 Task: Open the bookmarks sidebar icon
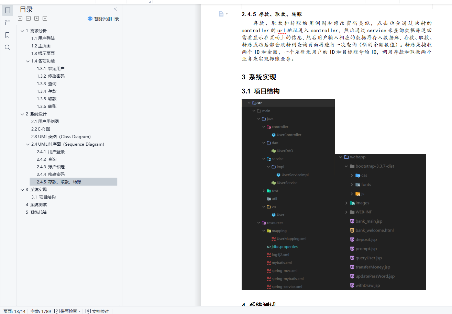click(x=8, y=35)
